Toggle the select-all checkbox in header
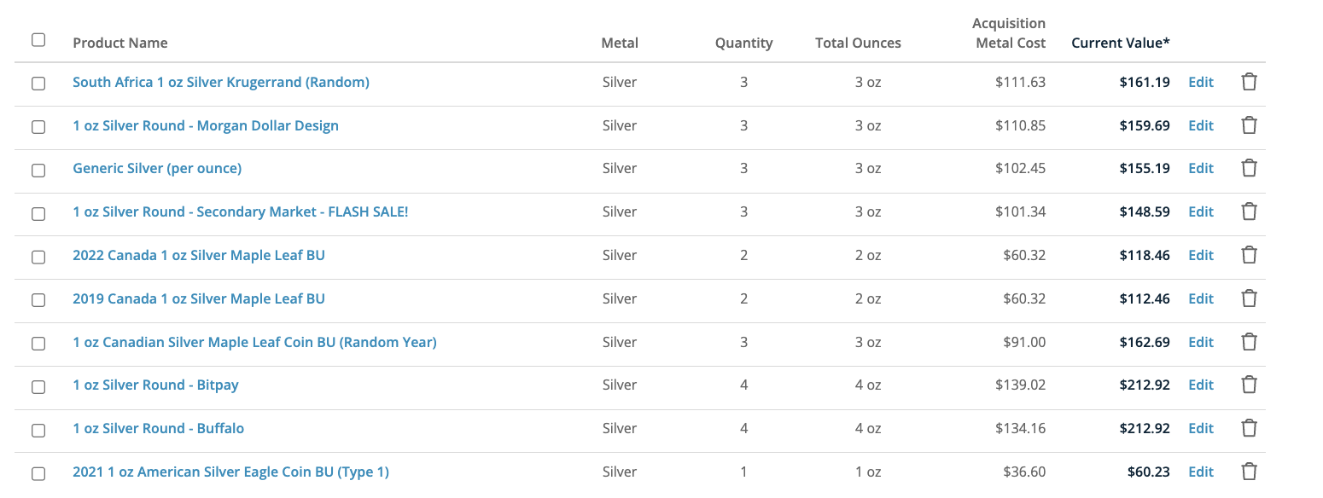 pyautogui.click(x=38, y=40)
